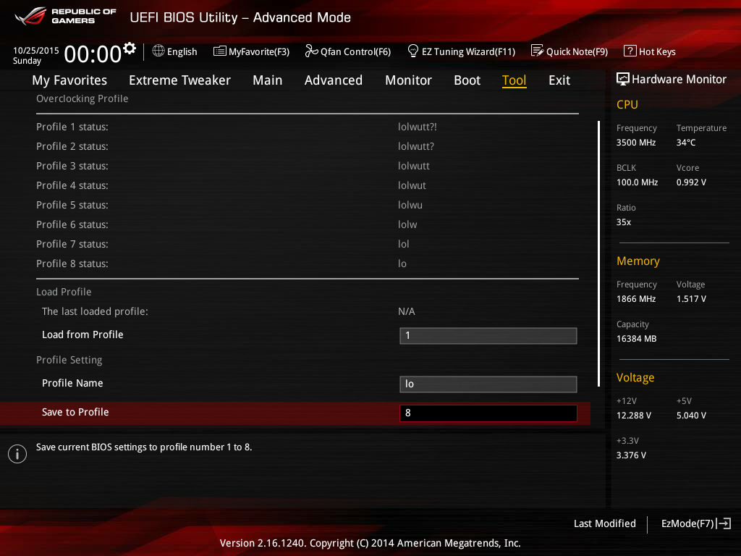The image size is (741, 556).
Task: Click the +12V 12.288 V reading
Action: pos(634,415)
